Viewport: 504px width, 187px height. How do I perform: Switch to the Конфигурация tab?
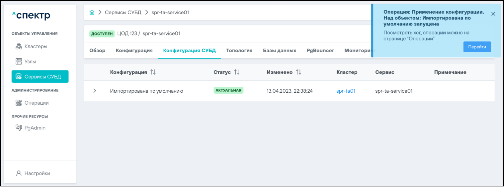click(134, 51)
